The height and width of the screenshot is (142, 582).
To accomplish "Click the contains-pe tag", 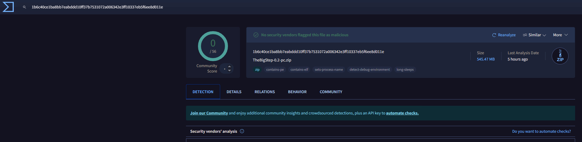I will 275,70.
